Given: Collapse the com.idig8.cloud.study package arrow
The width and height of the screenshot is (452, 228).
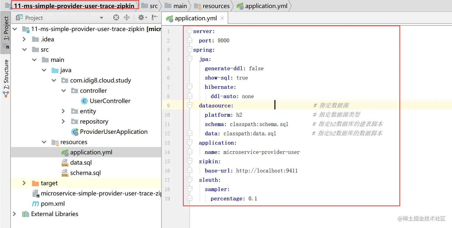Looking at the screenshot, I should [54, 80].
